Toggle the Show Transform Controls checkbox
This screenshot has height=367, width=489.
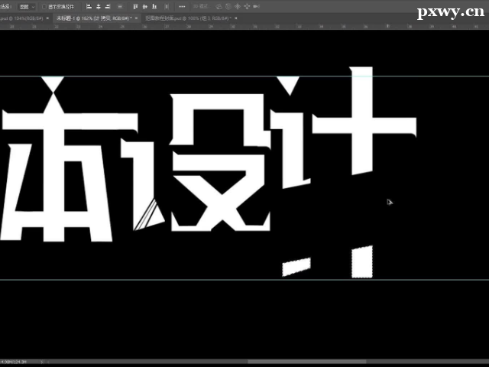click(x=42, y=6)
